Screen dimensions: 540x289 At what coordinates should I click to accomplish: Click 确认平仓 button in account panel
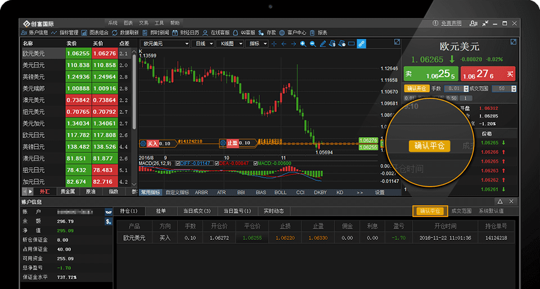pos(430,211)
